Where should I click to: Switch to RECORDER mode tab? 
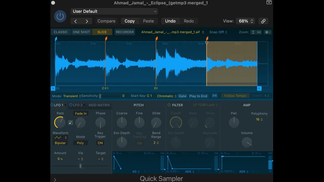tap(125, 32)
